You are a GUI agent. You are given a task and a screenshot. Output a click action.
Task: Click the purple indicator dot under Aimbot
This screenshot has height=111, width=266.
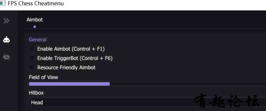pos(35,27)
